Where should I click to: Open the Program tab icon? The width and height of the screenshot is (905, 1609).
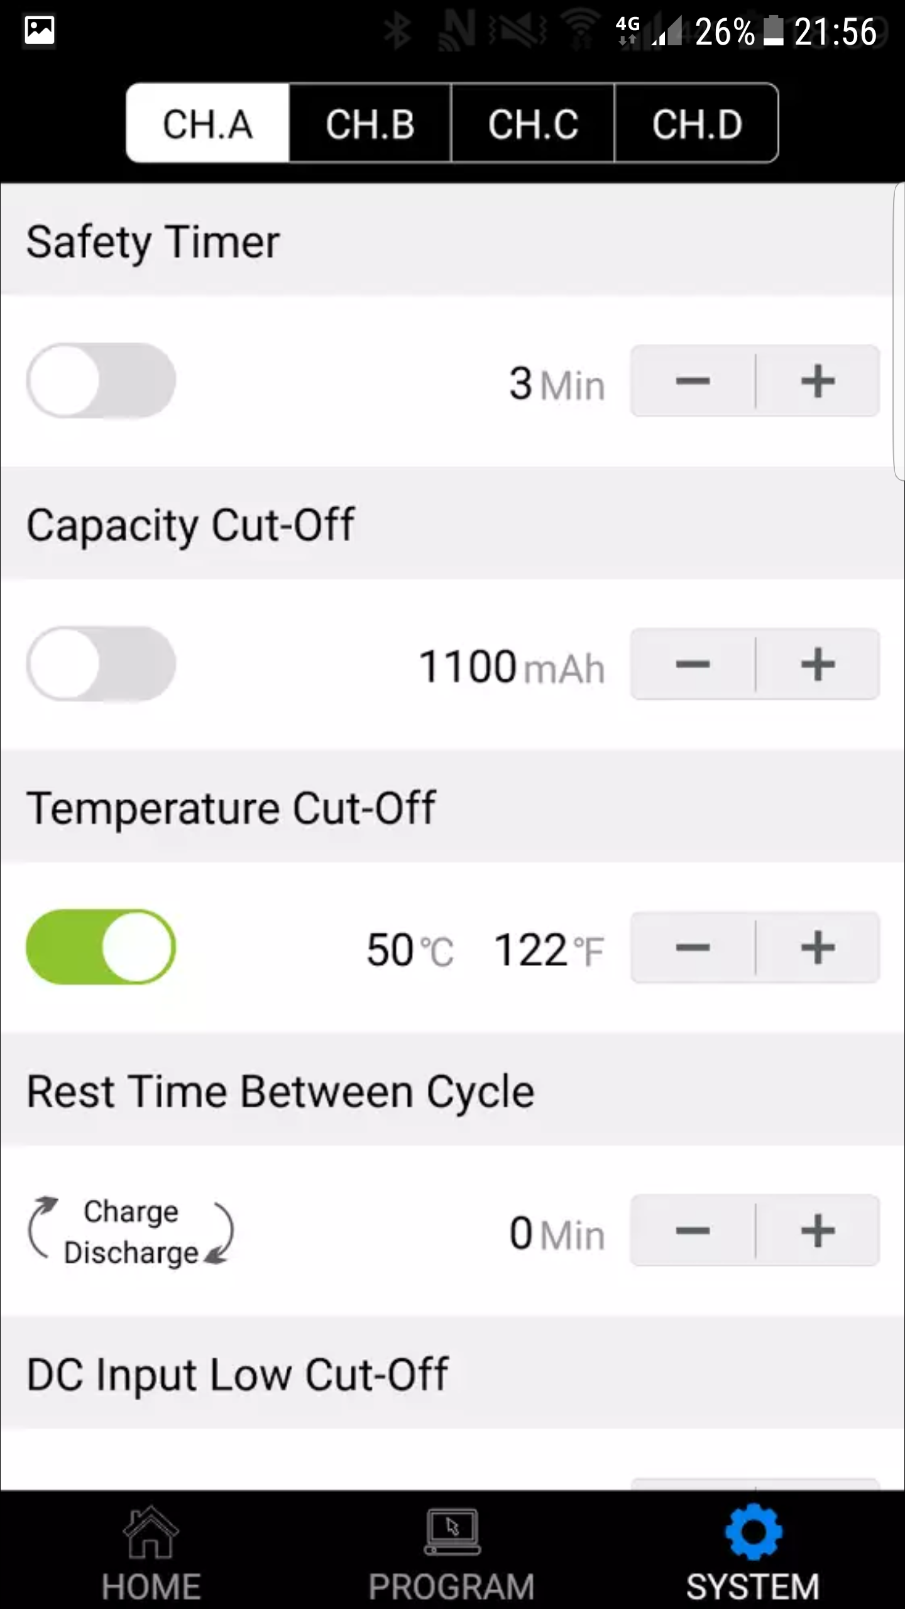452,1534
